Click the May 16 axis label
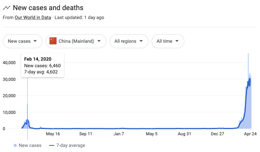This screenshot has height=152, width=260. click(53, 134)
